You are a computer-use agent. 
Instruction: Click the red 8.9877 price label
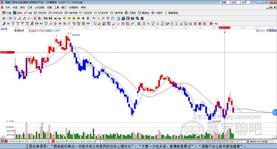click(x=7, y=52)
